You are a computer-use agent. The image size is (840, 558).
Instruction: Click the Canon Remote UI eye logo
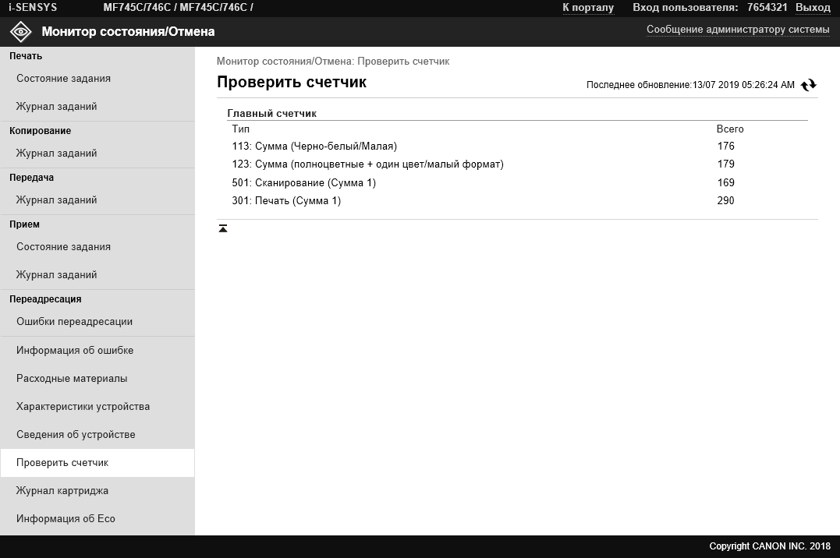coord(21,32)
